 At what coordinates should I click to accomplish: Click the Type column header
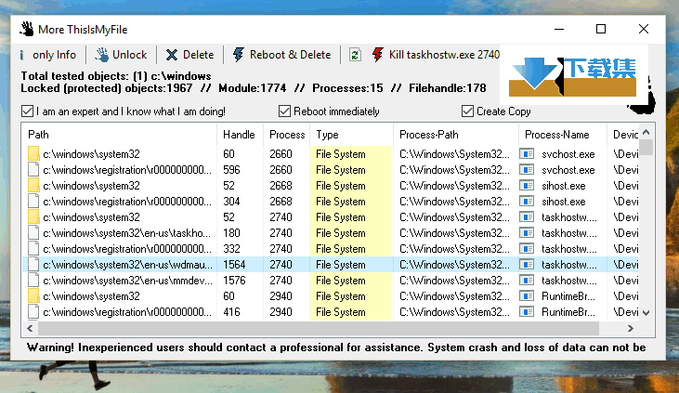[x=352, y=135]
